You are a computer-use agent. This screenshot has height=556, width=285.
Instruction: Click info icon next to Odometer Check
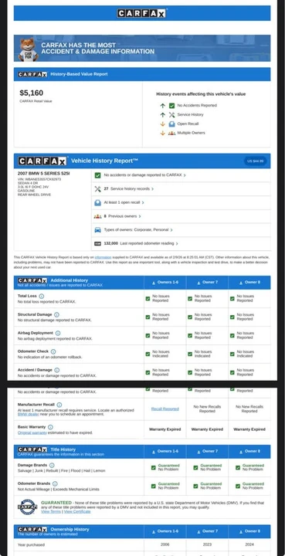click(x=53, y=352)
